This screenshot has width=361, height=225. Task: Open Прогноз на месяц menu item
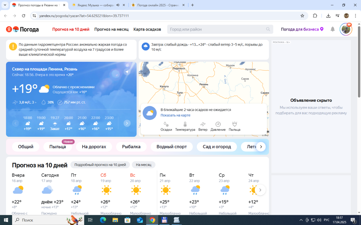point(111,29)
